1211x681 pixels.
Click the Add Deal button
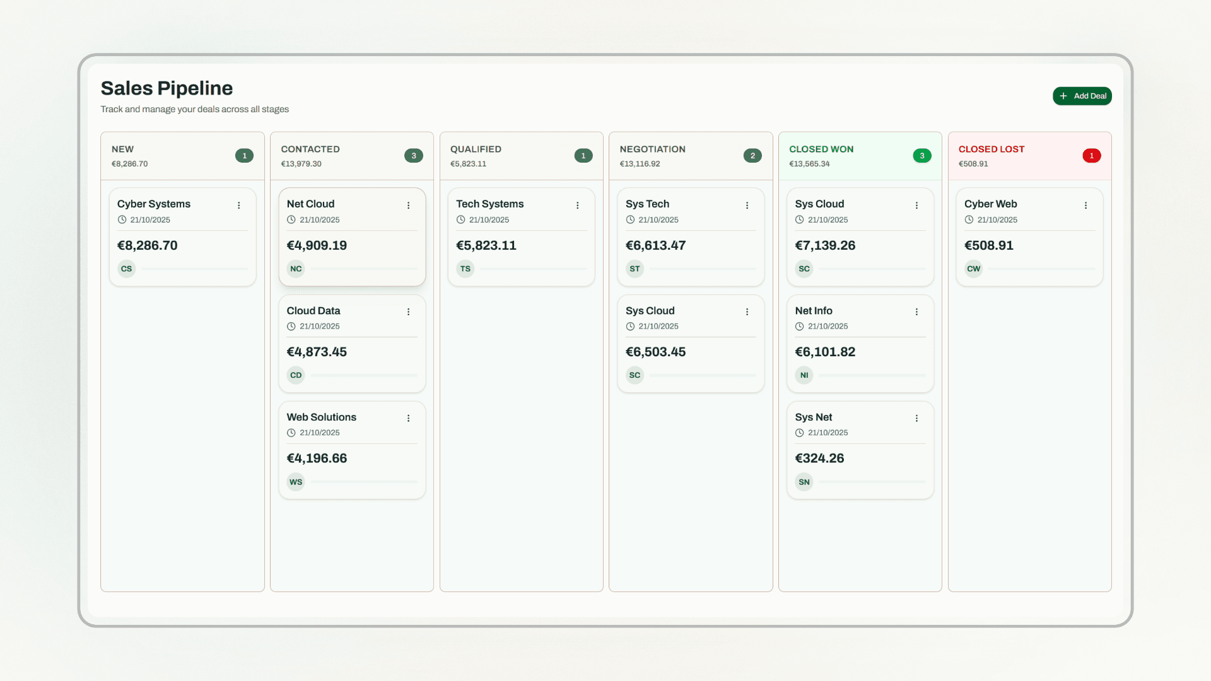(1082, 96)
